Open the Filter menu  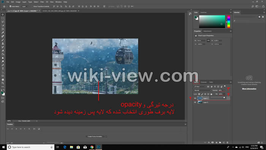42,2
